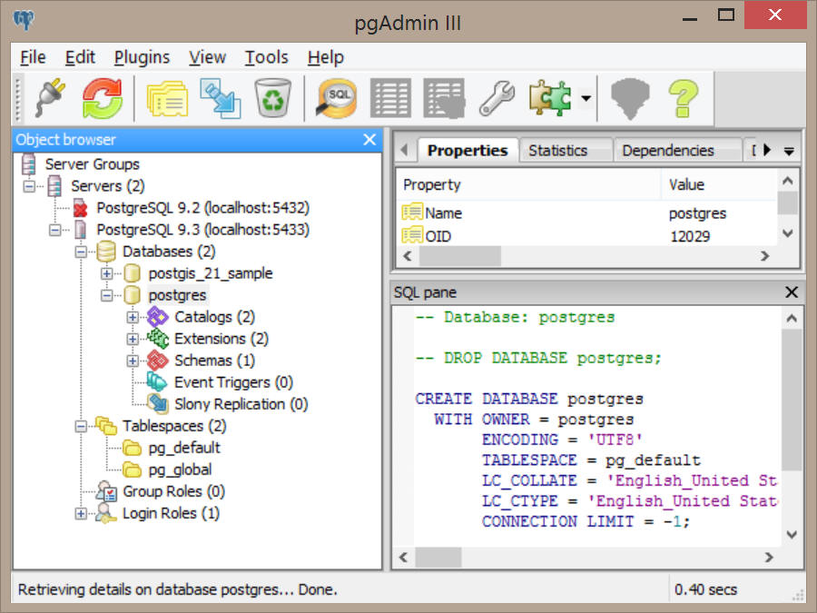This screenshot has width=817, height=613.
Task: Collapse the Tablespaces (2) node
Action: (81, 427)
